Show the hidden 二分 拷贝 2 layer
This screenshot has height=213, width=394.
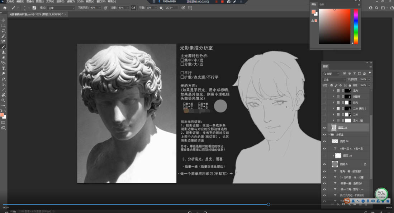click(324, 109)
